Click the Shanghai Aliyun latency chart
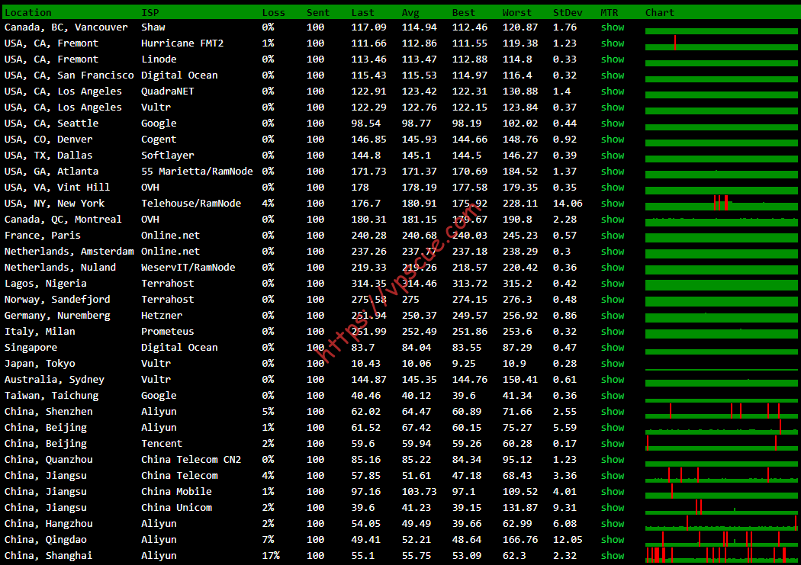The height and width of the screenshot is (565, 801). click(x=722, y=555)
